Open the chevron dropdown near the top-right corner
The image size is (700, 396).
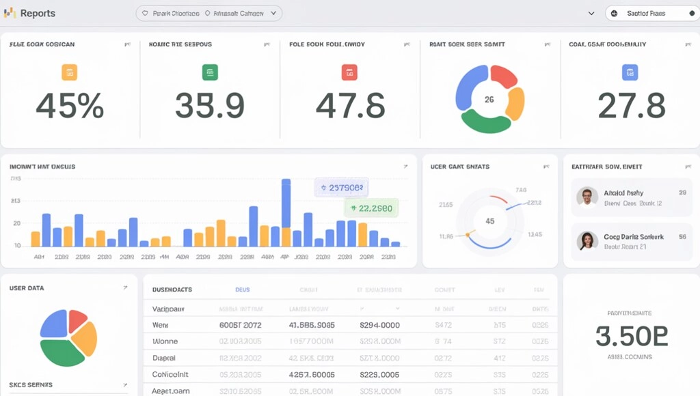tap(591, 12)
